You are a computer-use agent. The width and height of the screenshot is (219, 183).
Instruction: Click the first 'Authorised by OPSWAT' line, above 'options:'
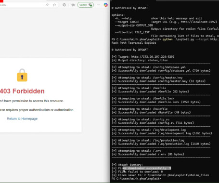tap(129, 8)
